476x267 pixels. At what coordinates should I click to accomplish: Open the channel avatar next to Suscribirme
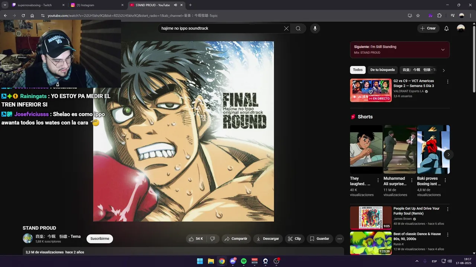click(28, 238)
